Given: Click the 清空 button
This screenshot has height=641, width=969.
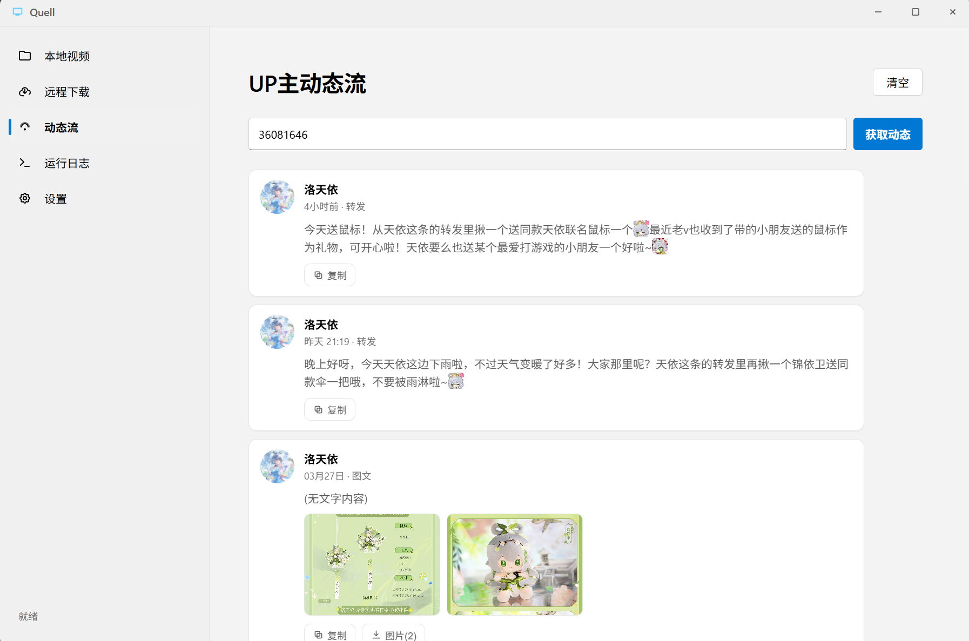Looking at the screenshot, I should coord(897,82).
